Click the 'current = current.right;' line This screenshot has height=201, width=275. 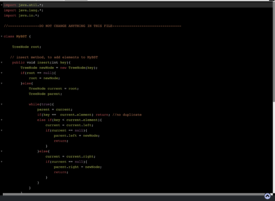click(x=71, y=157)
